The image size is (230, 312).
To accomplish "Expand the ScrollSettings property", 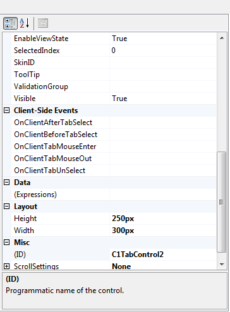I will pos(7,267).
